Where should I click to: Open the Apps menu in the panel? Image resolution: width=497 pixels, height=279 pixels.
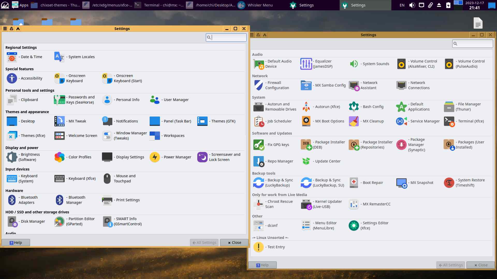coord(20,5)
